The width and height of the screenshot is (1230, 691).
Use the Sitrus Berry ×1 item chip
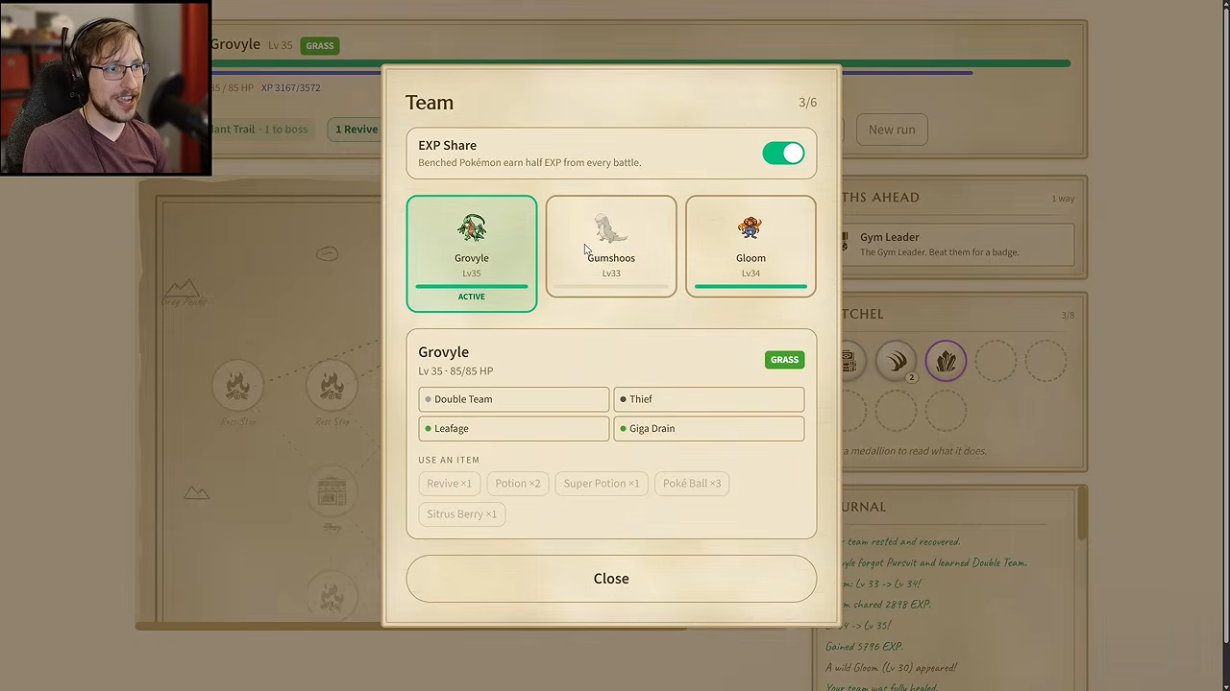point(462,514)
